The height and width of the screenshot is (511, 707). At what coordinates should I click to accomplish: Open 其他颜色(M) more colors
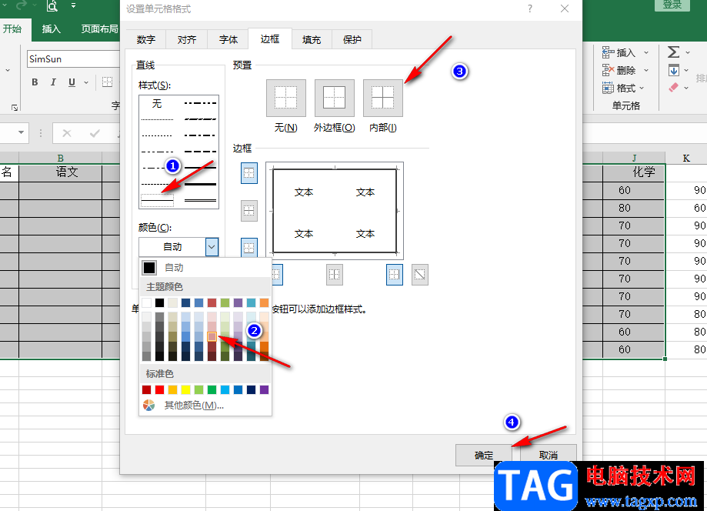(194, 406)
